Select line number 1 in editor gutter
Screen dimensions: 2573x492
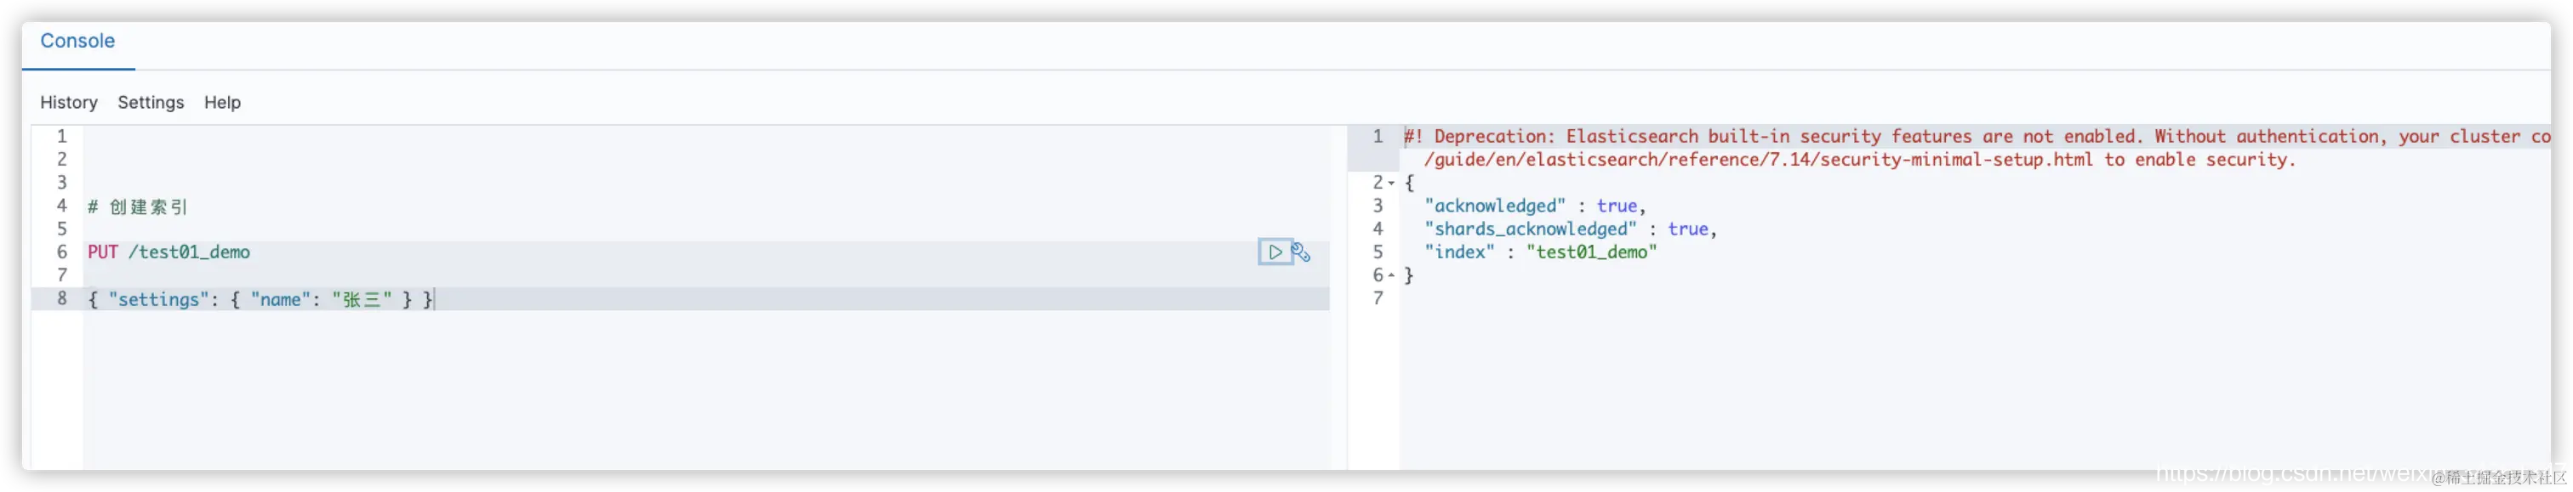[x=62, y=137]
